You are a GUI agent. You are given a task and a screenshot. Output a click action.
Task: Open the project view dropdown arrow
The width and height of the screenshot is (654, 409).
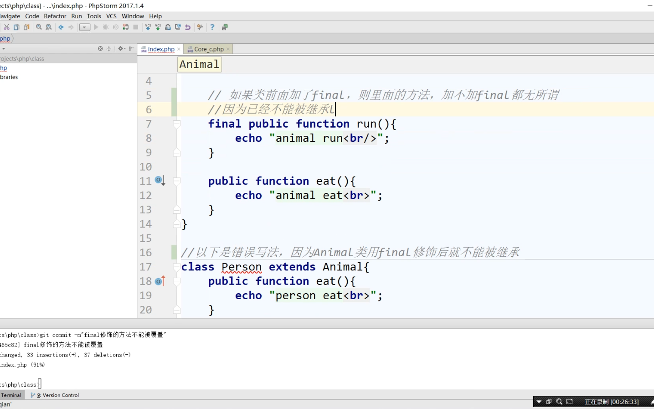pyautogui.click(x=3, y=49)
